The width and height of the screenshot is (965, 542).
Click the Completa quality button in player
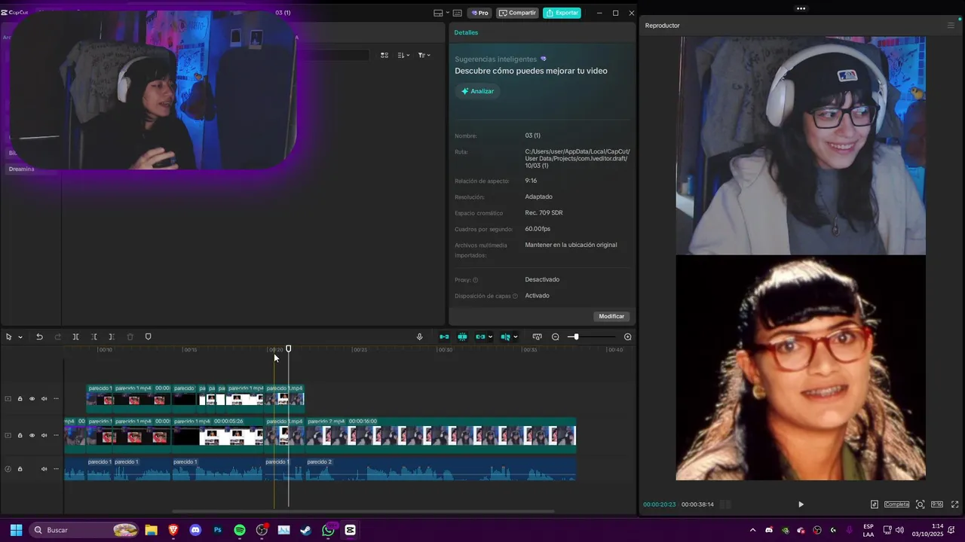(x=897, y=504)
